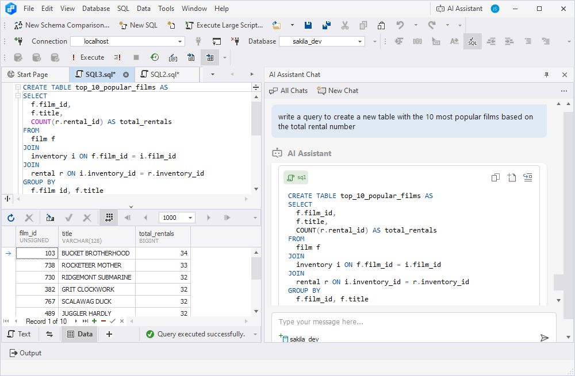This screenshot has width=575, height=376.
Task: Pin the AI Assistant Chat panel
Action: (x=546, y=74)
